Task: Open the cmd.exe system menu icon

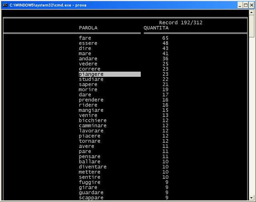Action: [x=5, y=5]
